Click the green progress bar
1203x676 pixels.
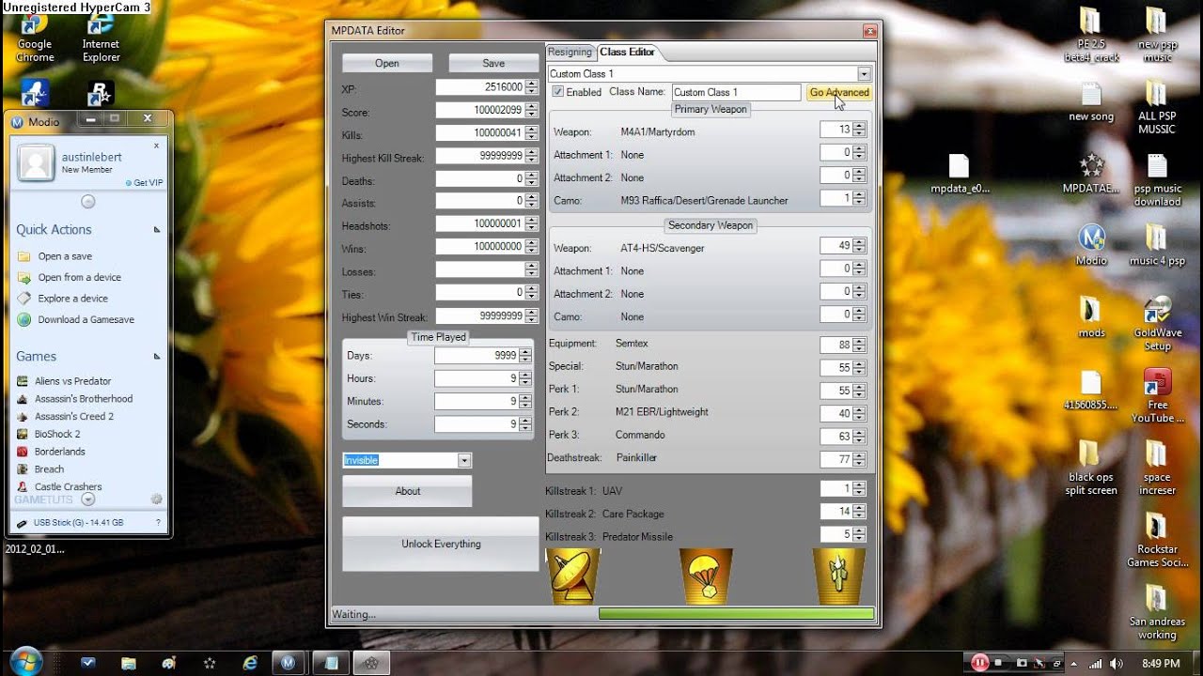(736, 614)
